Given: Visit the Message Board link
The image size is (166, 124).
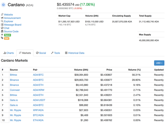Looking at the screenshot, I should coord(13,25).
